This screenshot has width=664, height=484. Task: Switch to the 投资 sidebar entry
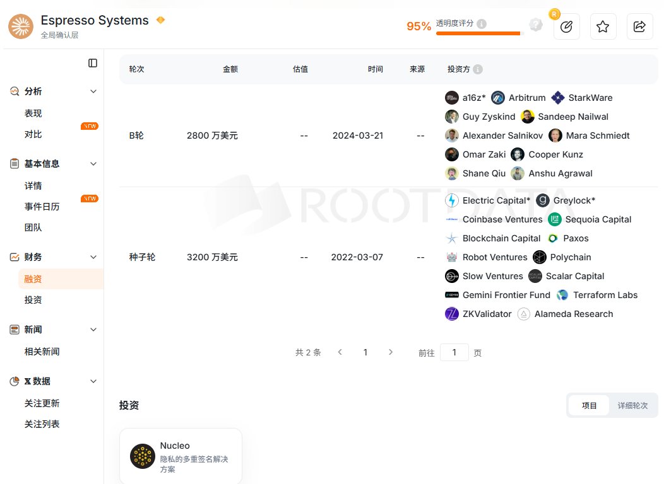point(33,299)
